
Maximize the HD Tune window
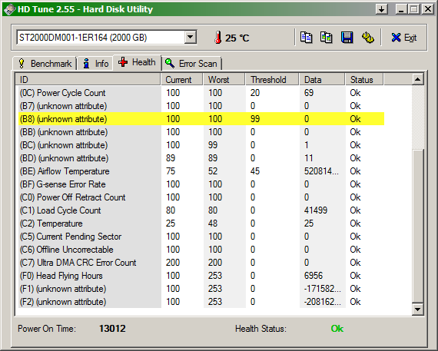pos(414,9)
